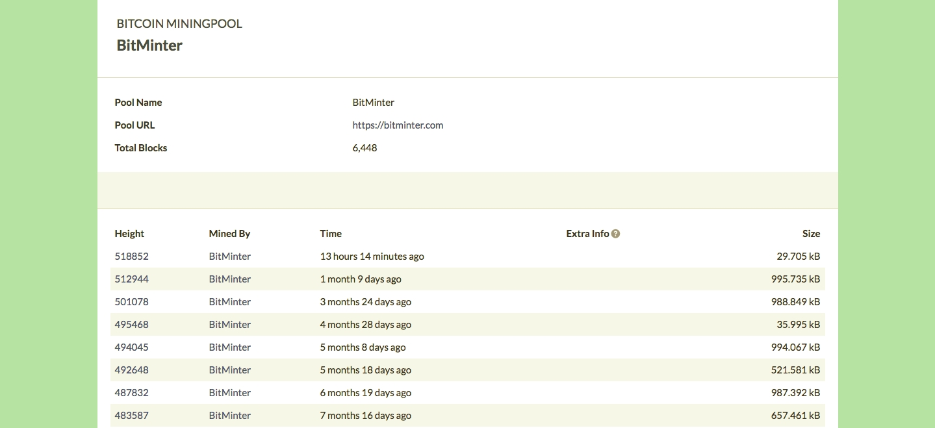The width and height of the screenshot is (935, 428).
Task: Click the bold BitMinter page heading
Action: [149, 45]
